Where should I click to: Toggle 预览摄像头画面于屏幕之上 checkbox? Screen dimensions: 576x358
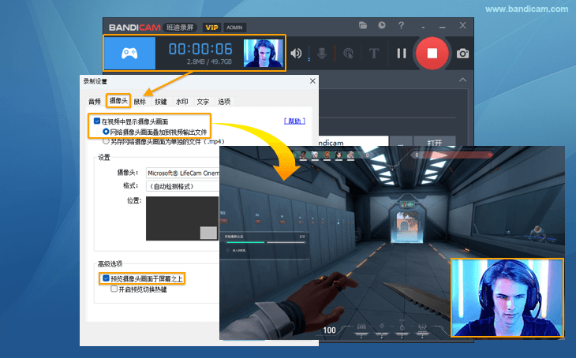106,278
